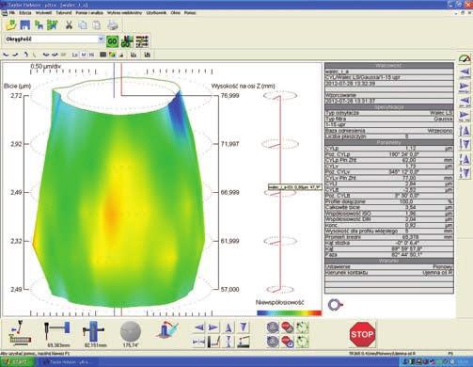Image resolution: width=473 pixels, height=367 pixels.
Task: Click the grey spindle angle sphere icon
Action: point(131,331)
